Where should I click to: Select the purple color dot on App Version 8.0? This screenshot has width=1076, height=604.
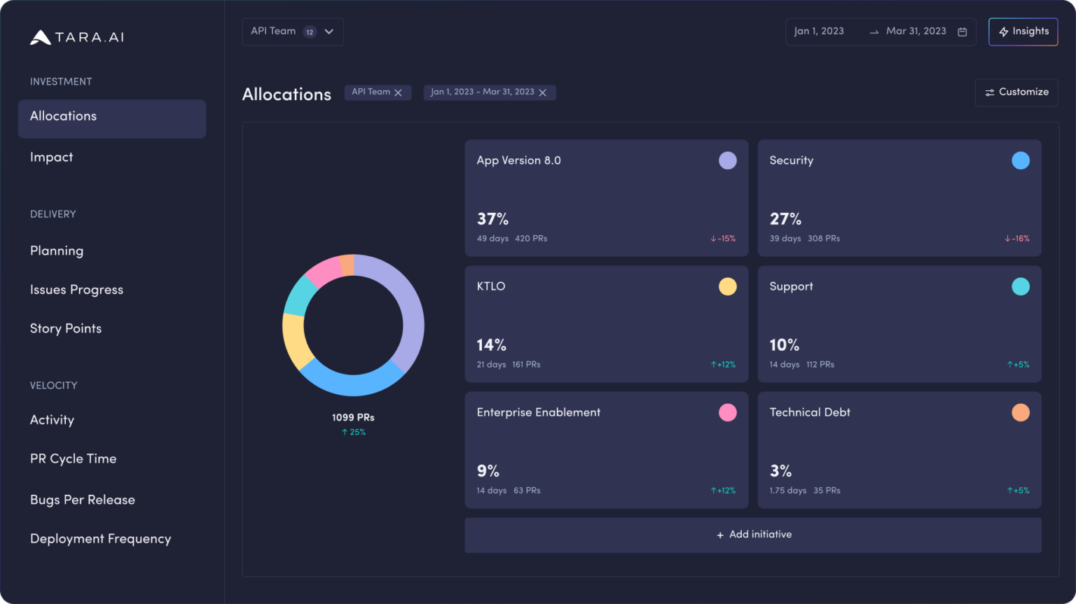(728, 160)
